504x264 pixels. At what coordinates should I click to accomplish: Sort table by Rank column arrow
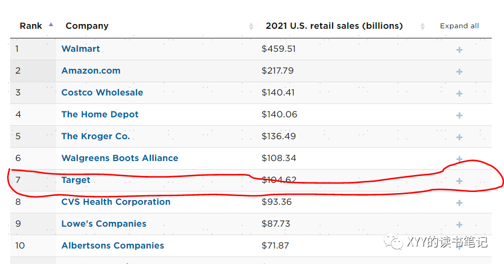click(51, 25)
